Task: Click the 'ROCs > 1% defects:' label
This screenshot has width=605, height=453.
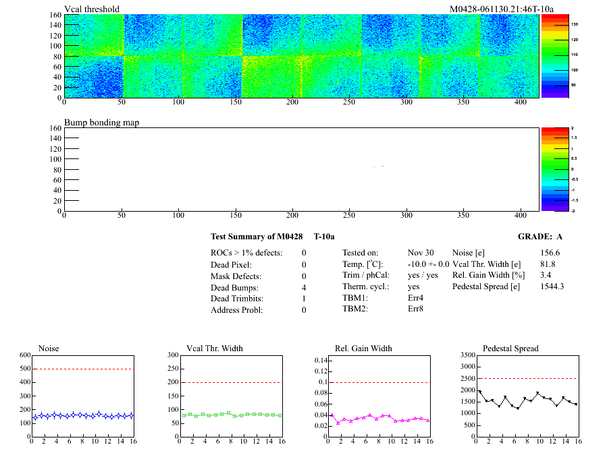Action: click(246, 253)
